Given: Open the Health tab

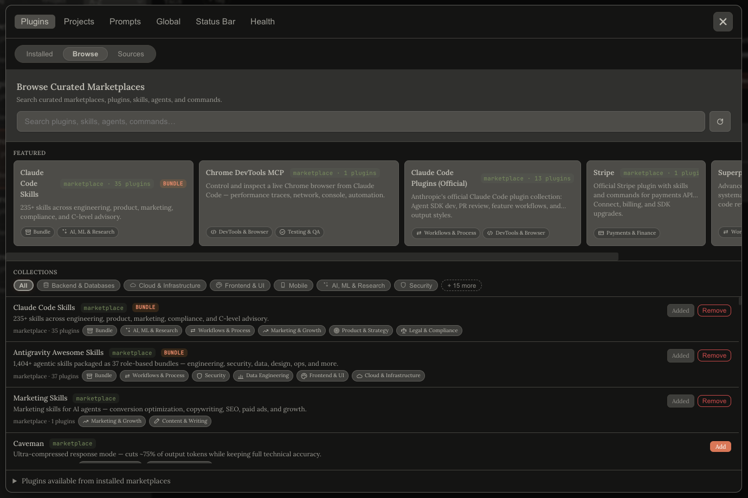Looking at the screenshot, I should click(x=262, y=22).
